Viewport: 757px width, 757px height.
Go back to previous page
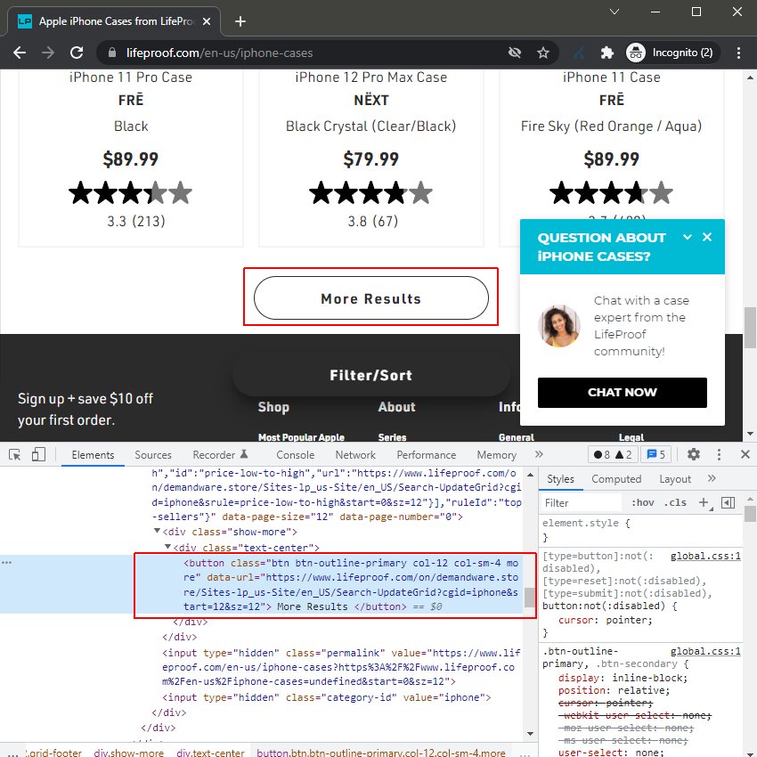20,53
